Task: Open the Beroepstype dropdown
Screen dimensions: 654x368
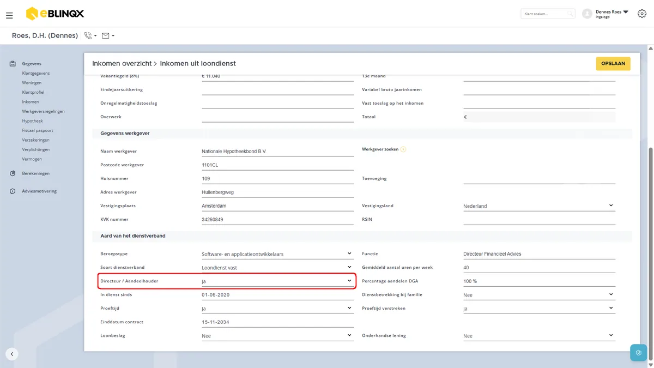Action: tap(277, 254)
